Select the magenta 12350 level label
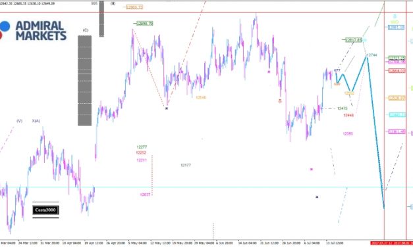The height and width of the screenshot is (247, 413). click(348, 134)
